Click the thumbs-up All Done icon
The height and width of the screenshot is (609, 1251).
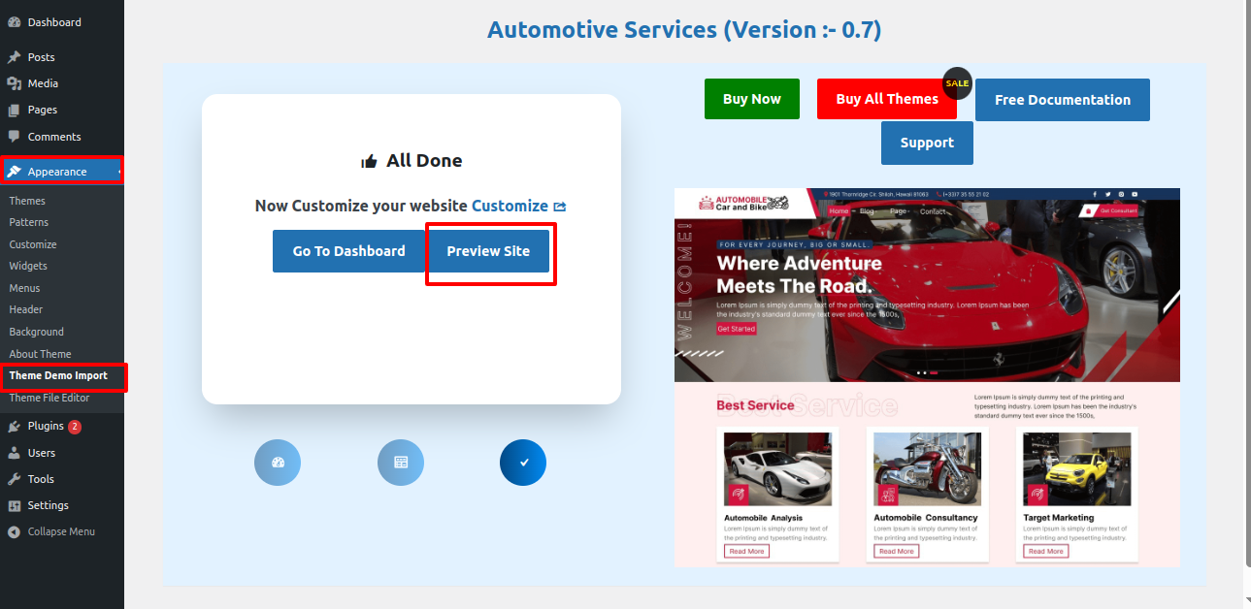coord(369,161)
